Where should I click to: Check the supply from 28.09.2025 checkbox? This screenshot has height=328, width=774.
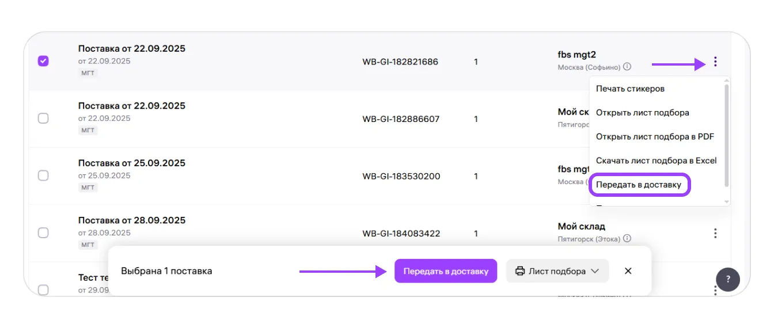(x=43, y=233)
